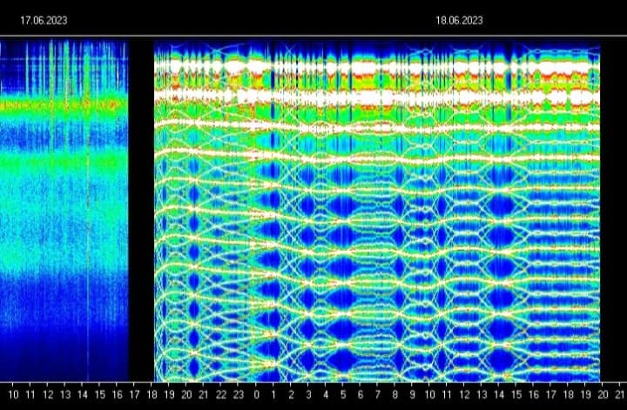Select the hour 6 axis label
This screenshot has width=627, height=410.
tap(361, 395)
